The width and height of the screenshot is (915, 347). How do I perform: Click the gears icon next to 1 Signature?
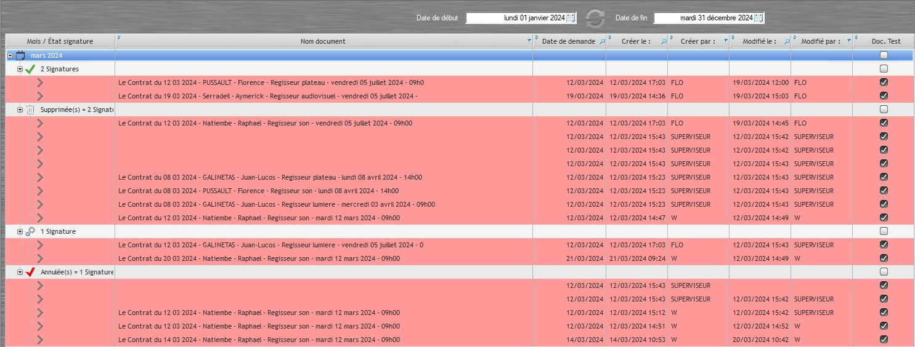[x=30, y=231]
